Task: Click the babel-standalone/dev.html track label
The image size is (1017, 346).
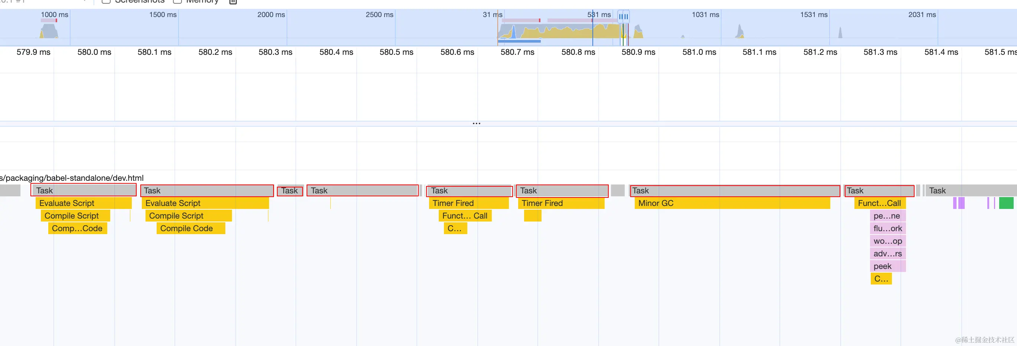Action: [x=72, y=178]
